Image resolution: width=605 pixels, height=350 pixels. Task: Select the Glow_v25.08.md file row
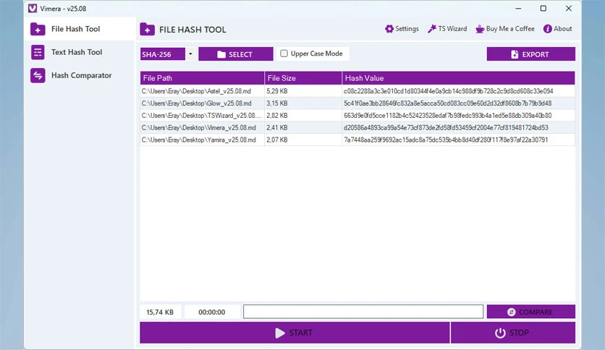[357, 103]
